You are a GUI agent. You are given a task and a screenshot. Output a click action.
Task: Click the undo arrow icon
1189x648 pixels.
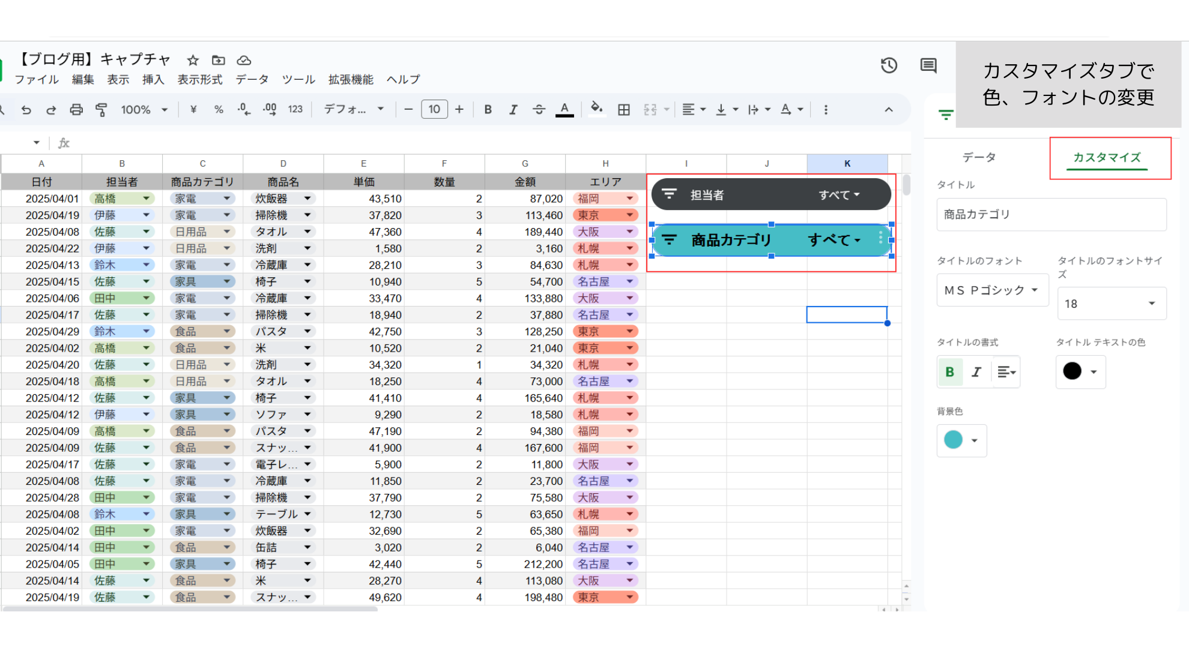(x=26, y=110)
